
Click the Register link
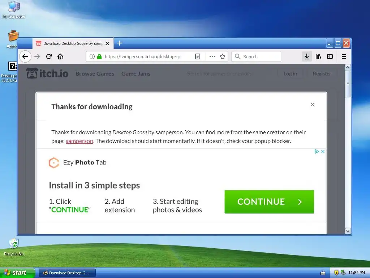pyautogui.click(x=322, y=73)
